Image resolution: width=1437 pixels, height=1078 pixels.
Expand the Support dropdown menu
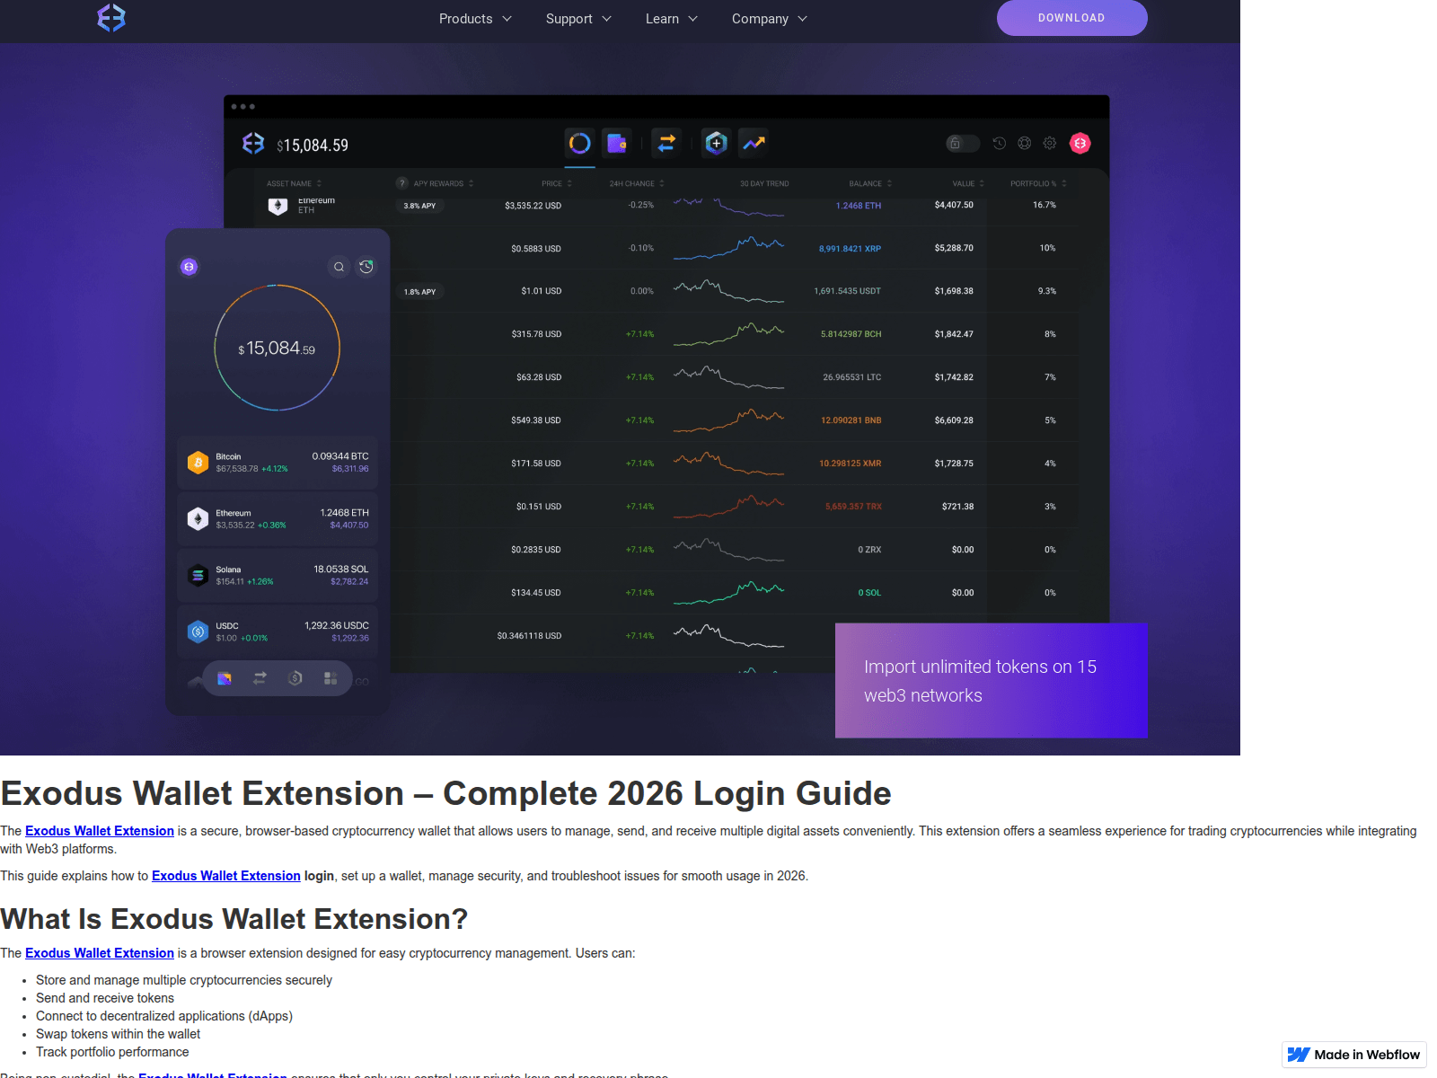[x=578, y=19]
